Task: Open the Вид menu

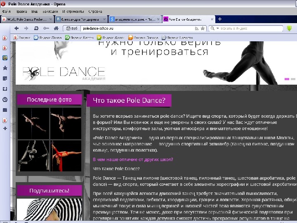Action: point(35,12)
